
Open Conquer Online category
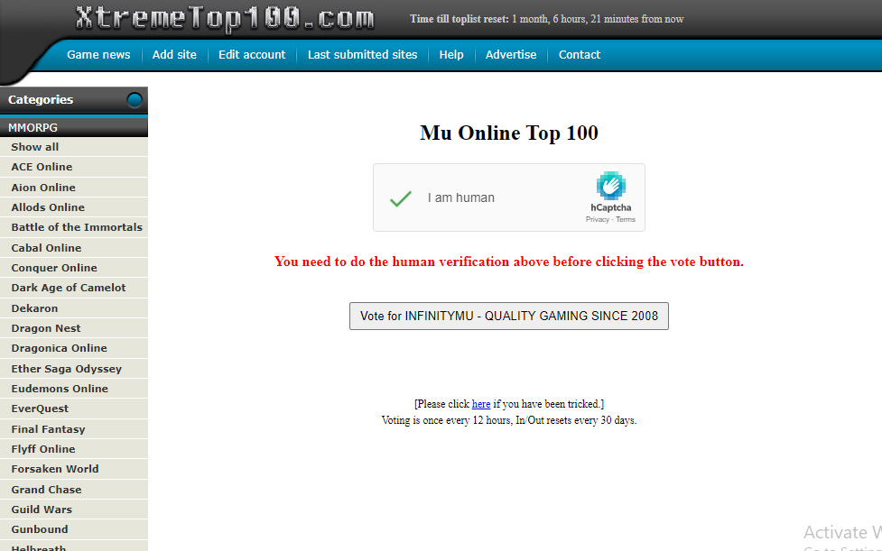pyautogui.click(x=74, y=268)
